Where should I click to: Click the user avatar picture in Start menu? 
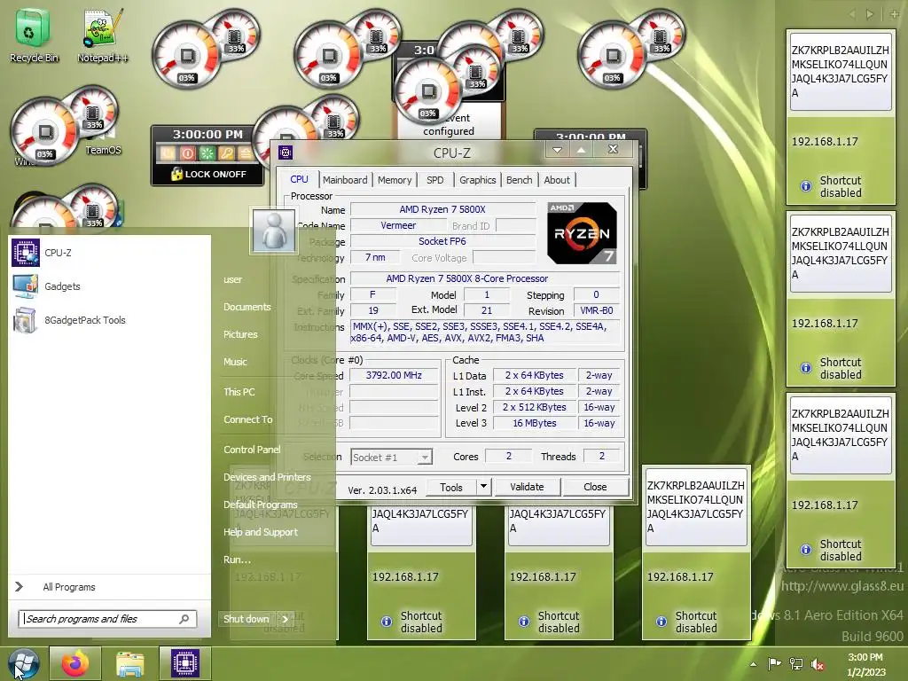tap(274, 230)
